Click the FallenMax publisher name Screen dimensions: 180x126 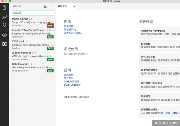(17, 25)
